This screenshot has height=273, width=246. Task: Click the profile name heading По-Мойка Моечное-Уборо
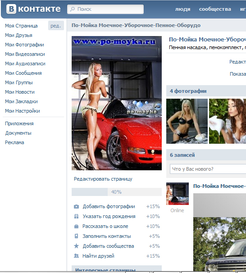(x=207, y=40)
